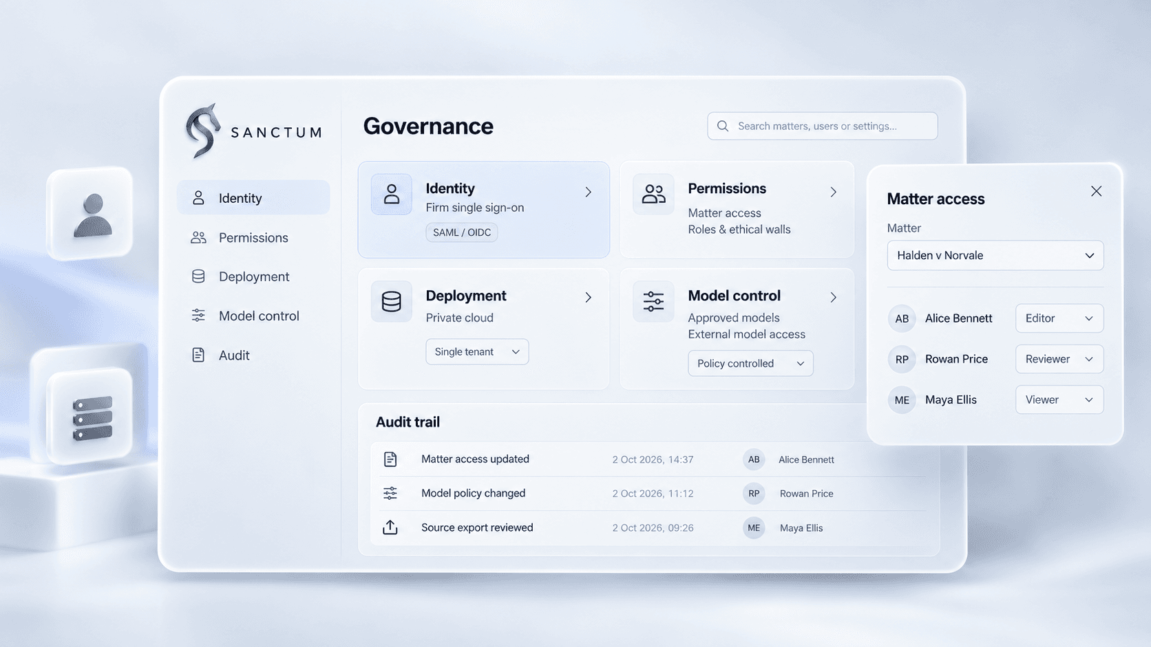Click RP avatar in Matter access panel
1151x647 pixels.
click(x=902, y=359)
